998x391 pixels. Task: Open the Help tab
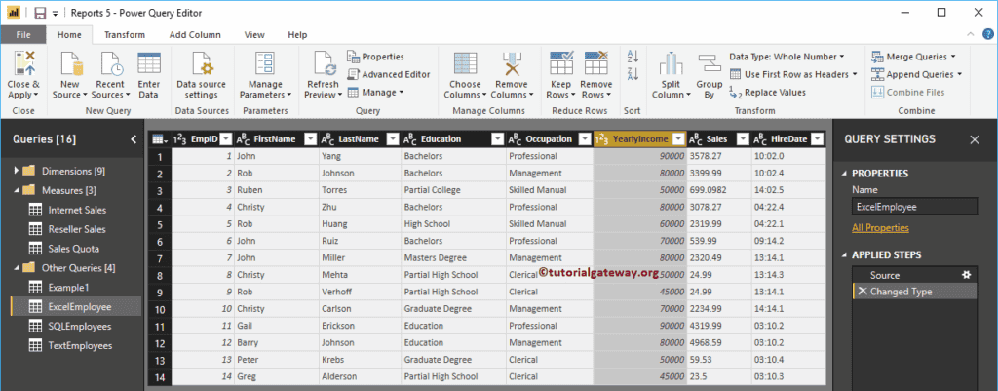(297, 35)
